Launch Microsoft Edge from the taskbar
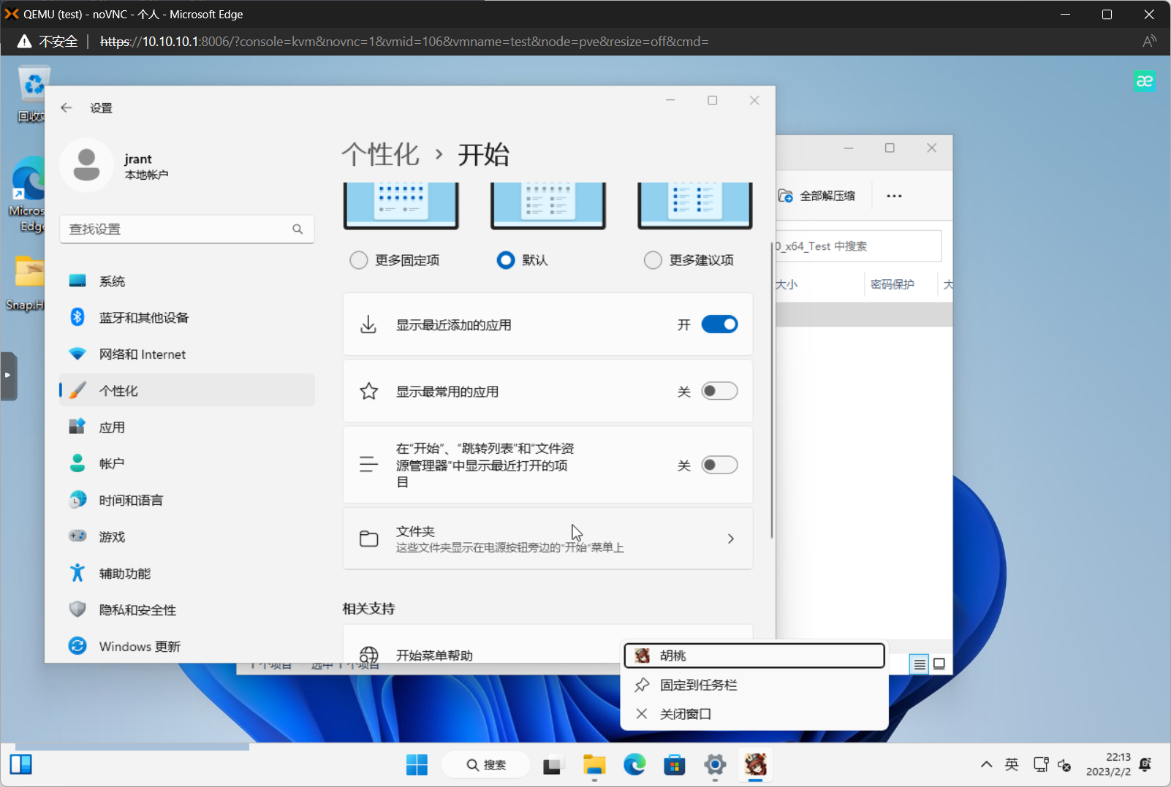1171x787 pixels. [634, 764]
